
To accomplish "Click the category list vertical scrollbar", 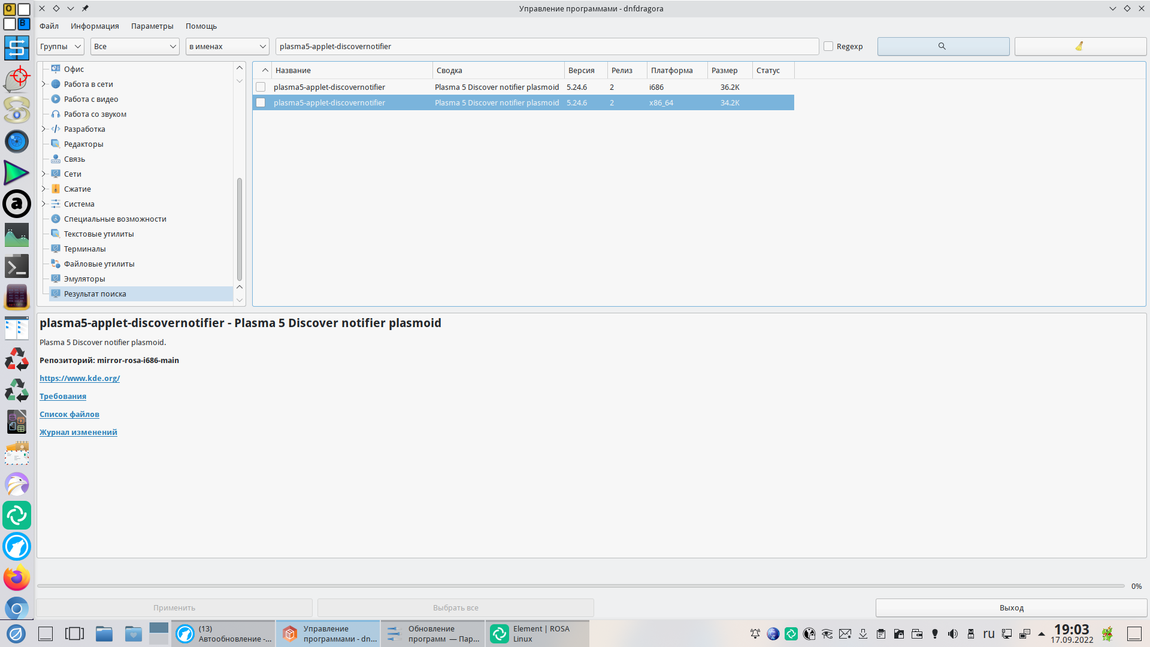I will coord(240,228).
